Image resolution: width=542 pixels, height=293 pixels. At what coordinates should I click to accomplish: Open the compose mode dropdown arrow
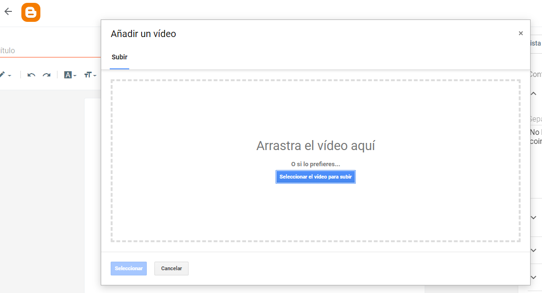(x=10, y=76)
